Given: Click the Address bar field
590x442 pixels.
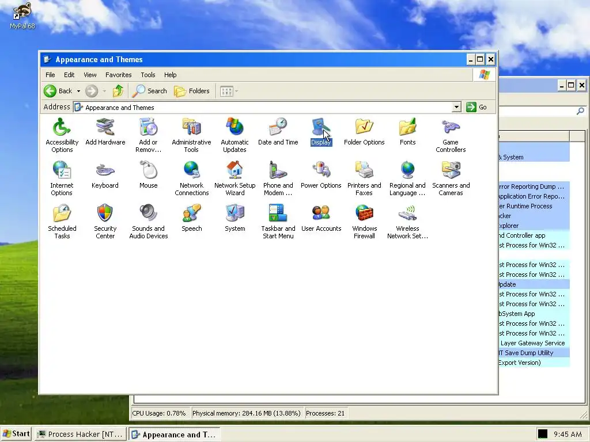Looking at the screenshot, I should coord(267,107).
